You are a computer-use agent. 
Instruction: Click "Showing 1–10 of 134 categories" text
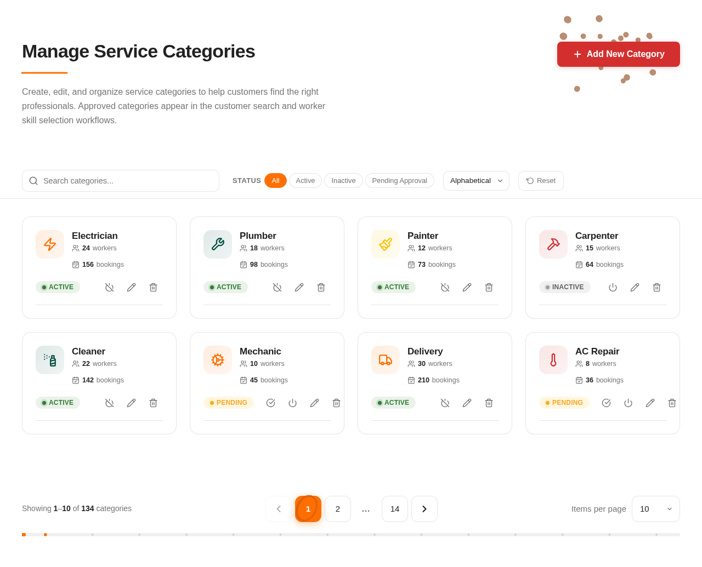(77, 508)
